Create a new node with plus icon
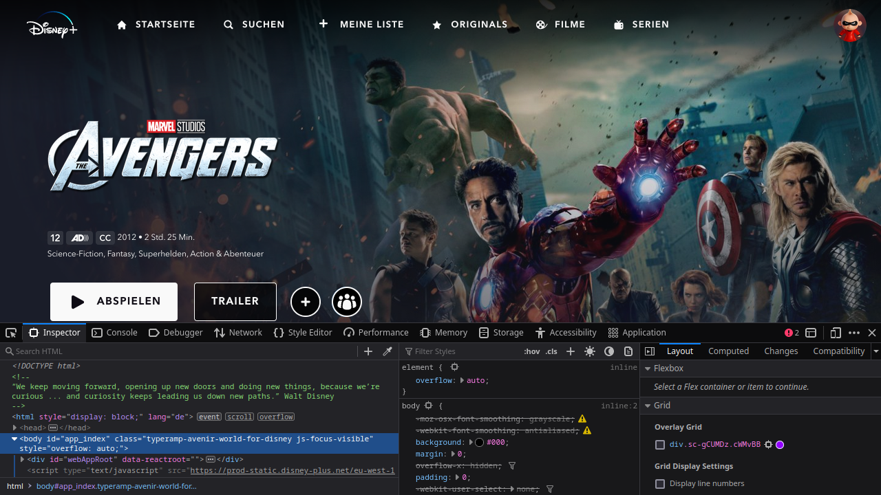Screen dimensions: 881x495 368,351
